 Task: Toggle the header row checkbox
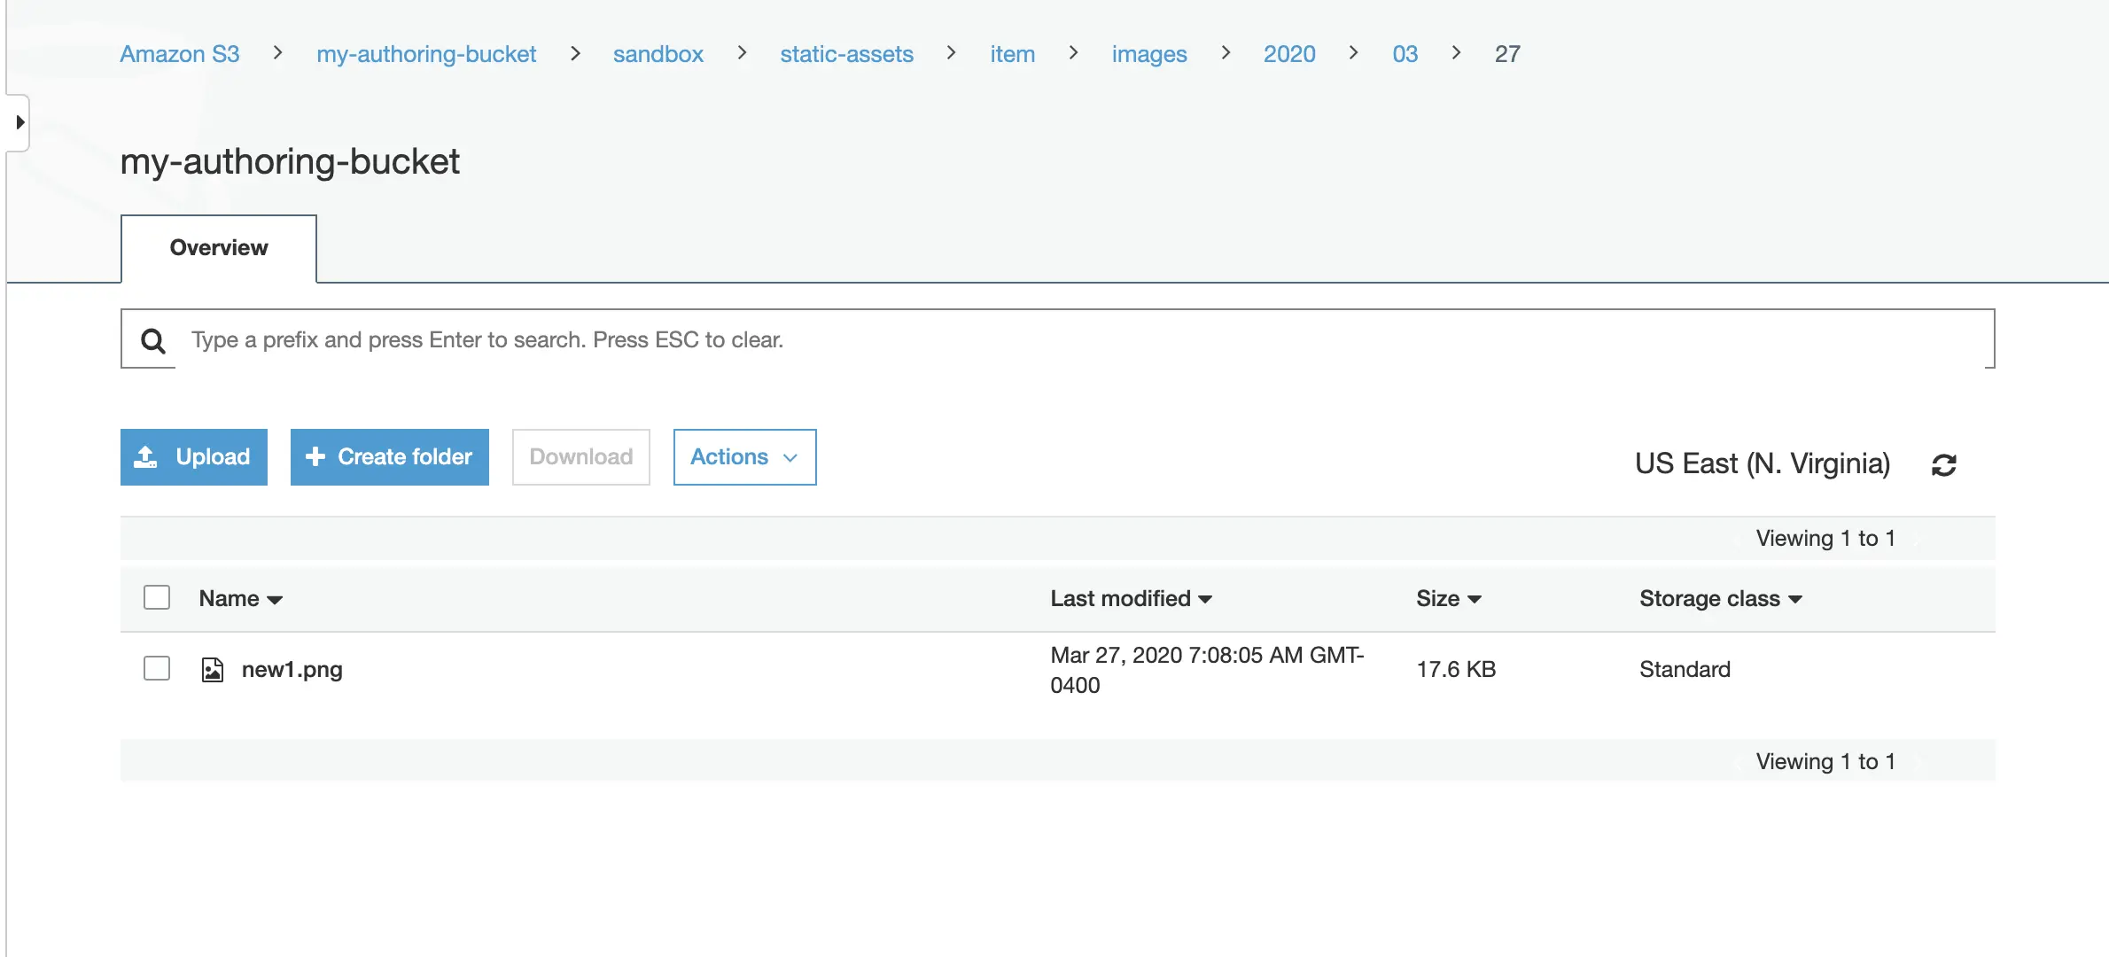(156, 596)
